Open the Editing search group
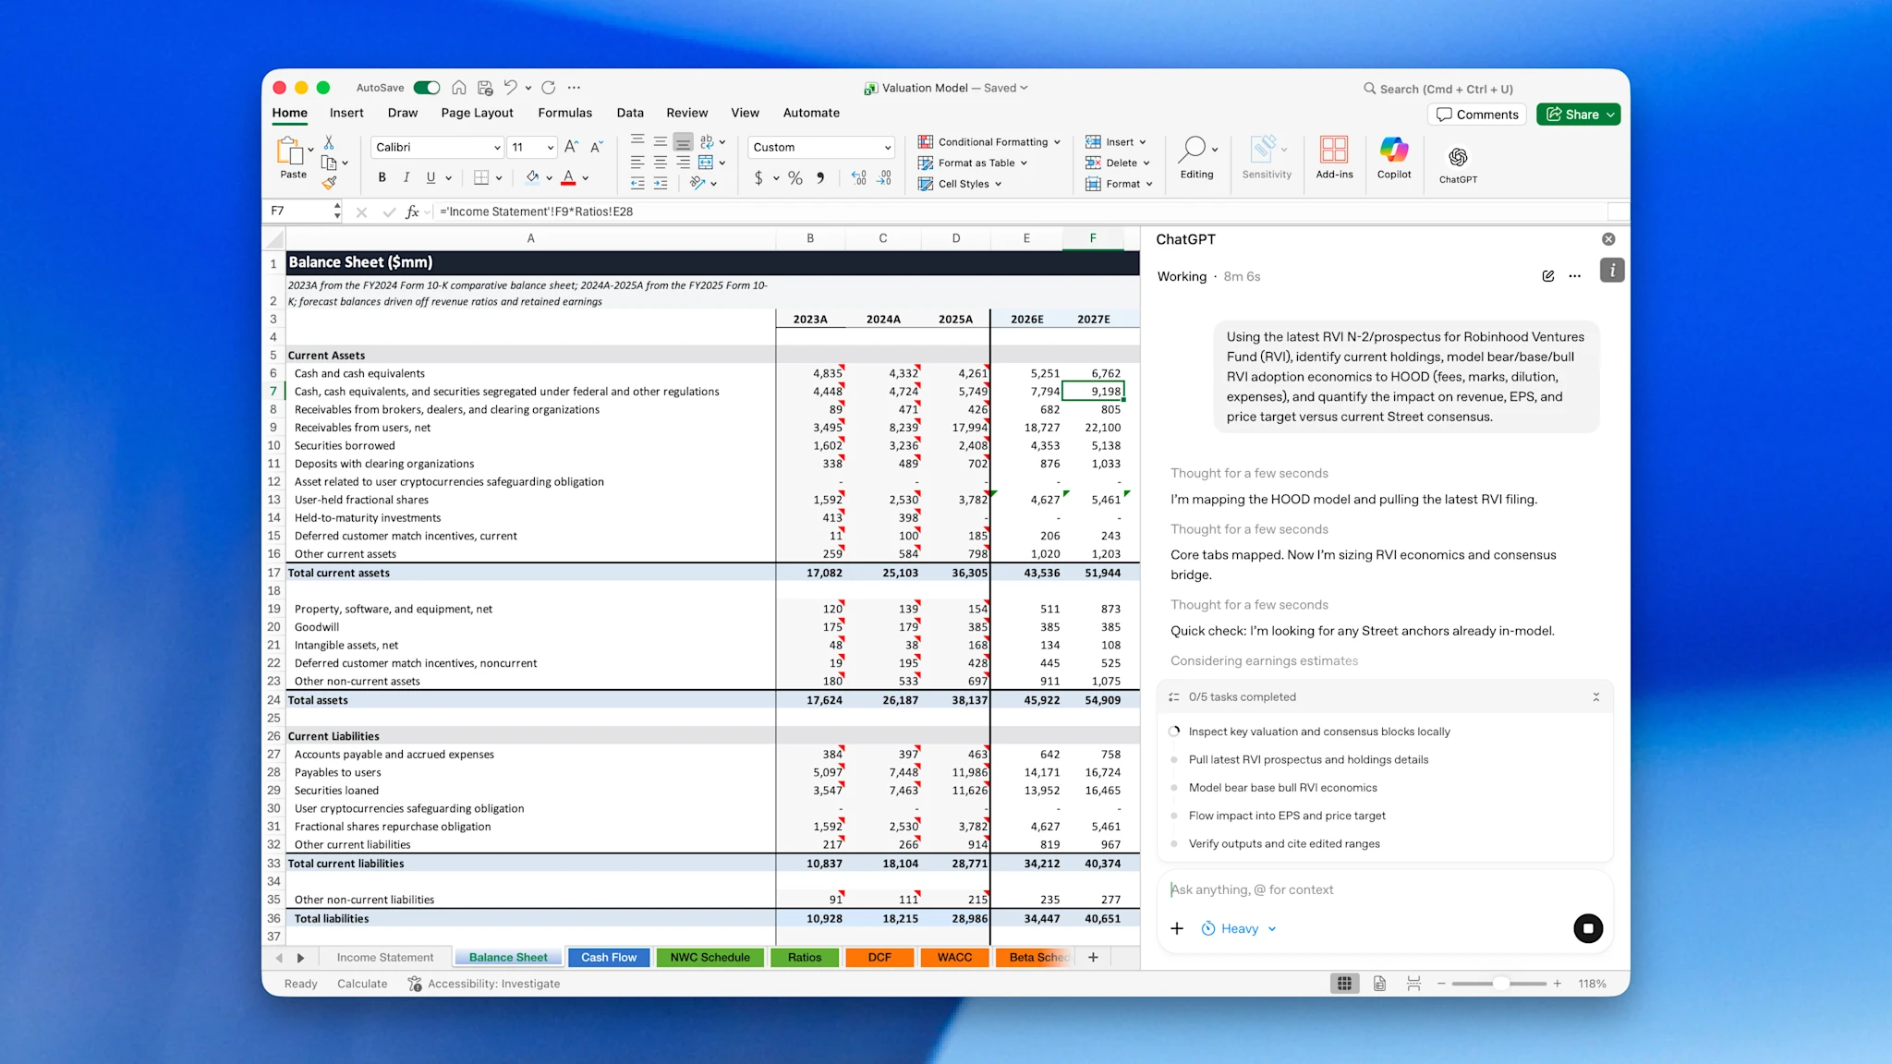Screen dimensions: 1892x1064 (1197, 158)
